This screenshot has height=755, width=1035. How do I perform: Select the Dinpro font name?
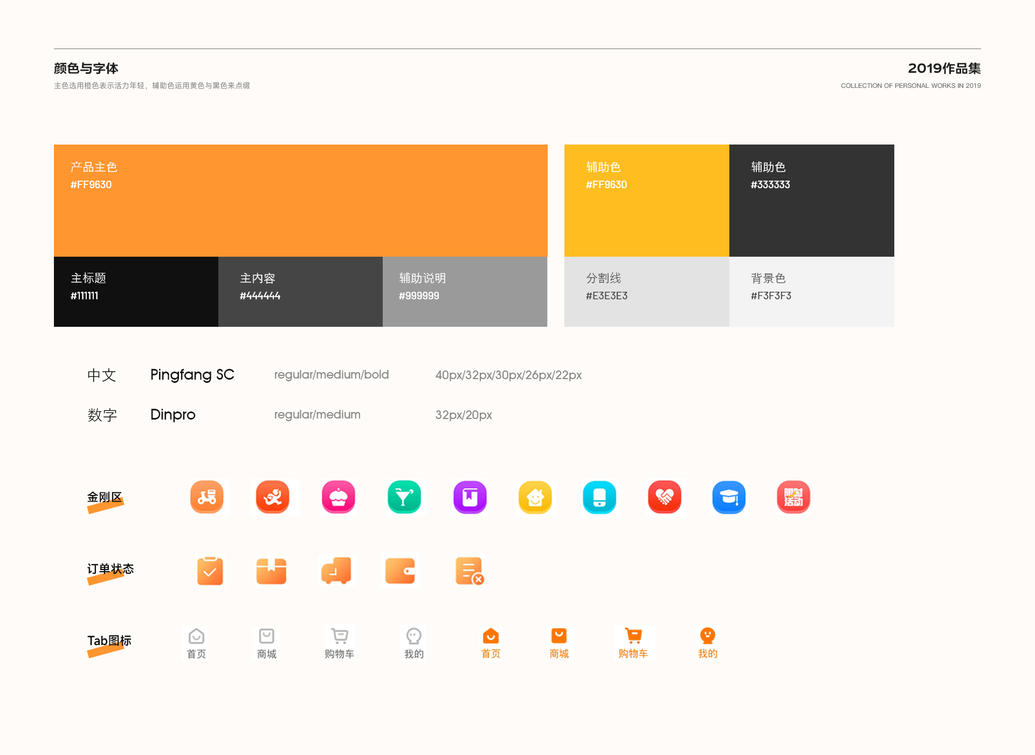(x=173, y=414)
